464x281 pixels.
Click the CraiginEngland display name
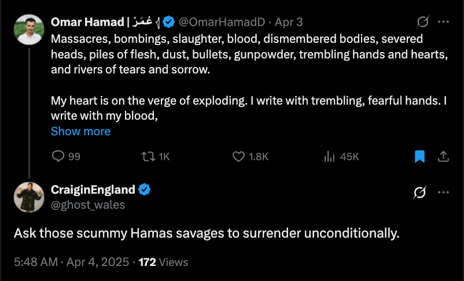click(x=93, y=190)
